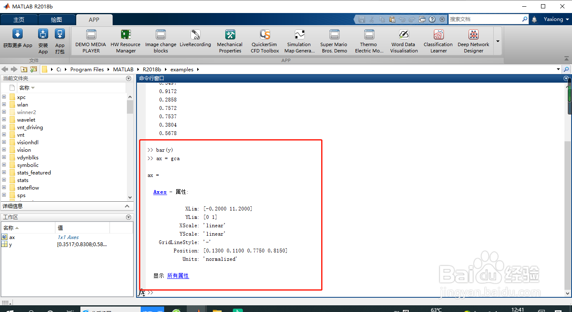The height and width of the screenshot is (312, 572).
Task: Expand the wlan folder tree node
Action: 4,104
